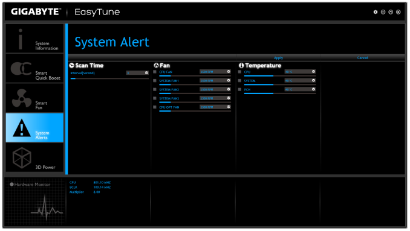
Task: Click the Multiplier 8.00 value
Action: point(97,192)
